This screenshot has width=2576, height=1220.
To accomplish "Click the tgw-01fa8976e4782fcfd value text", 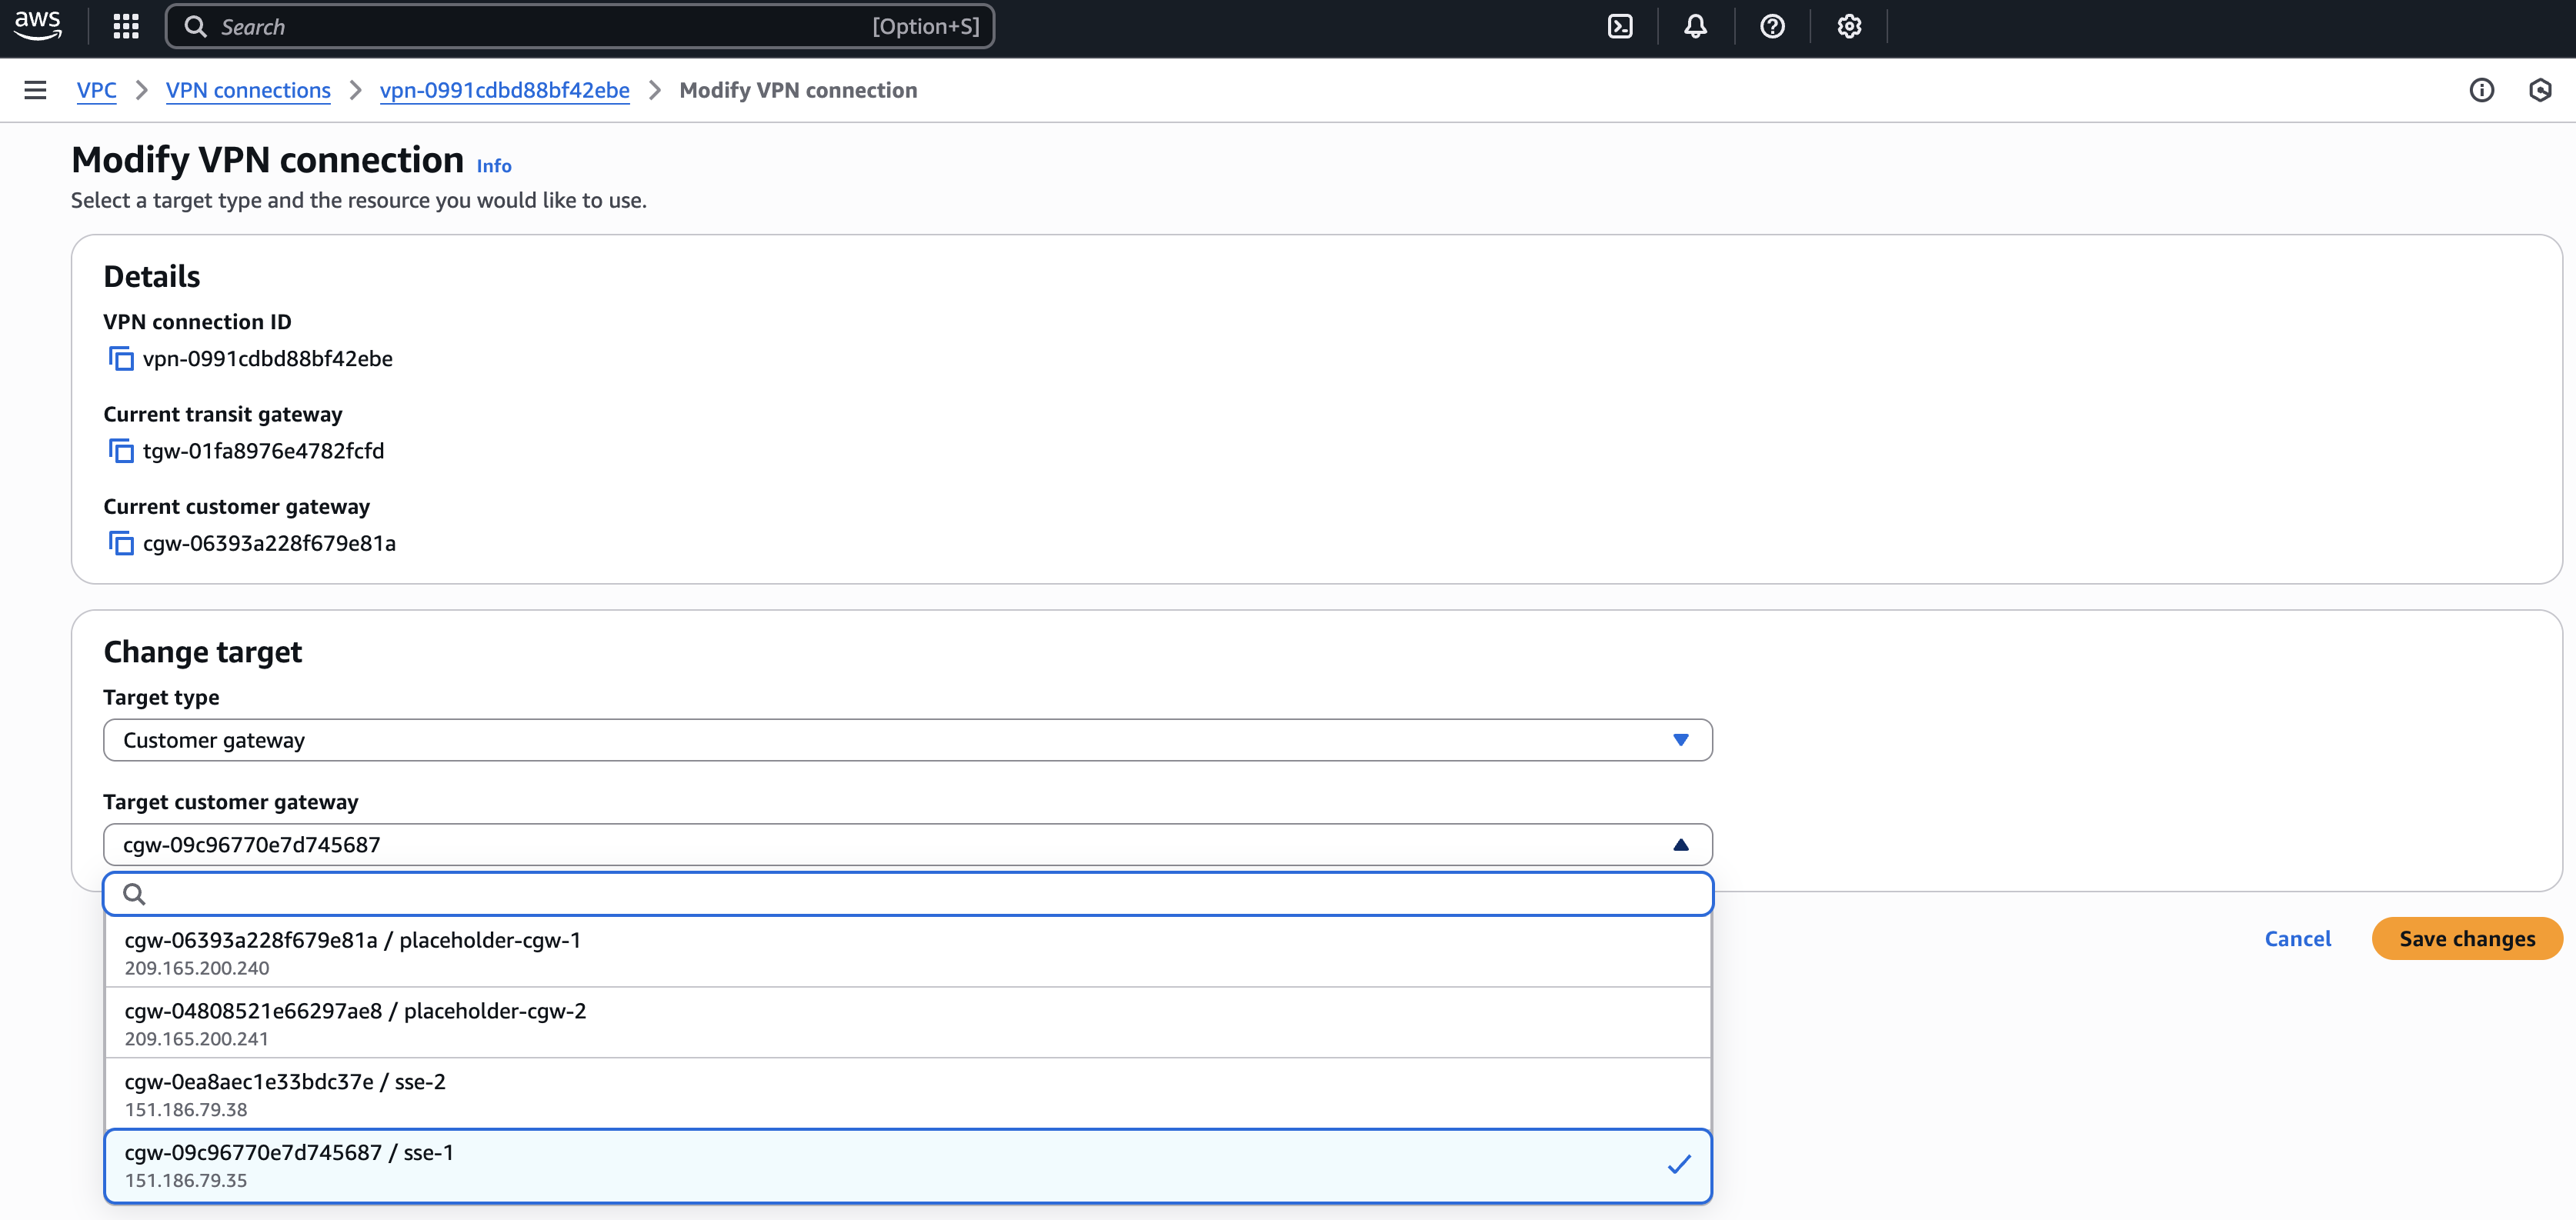I will click(x=263, y=451).
